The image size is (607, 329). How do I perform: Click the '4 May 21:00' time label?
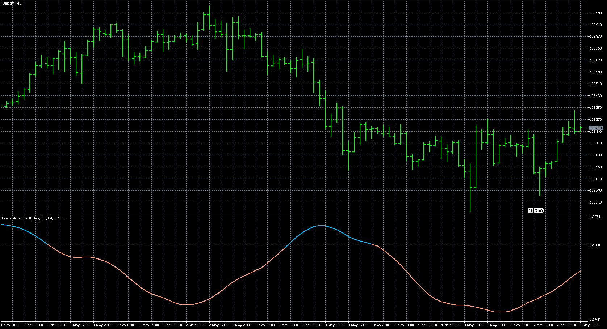point(520,325)
